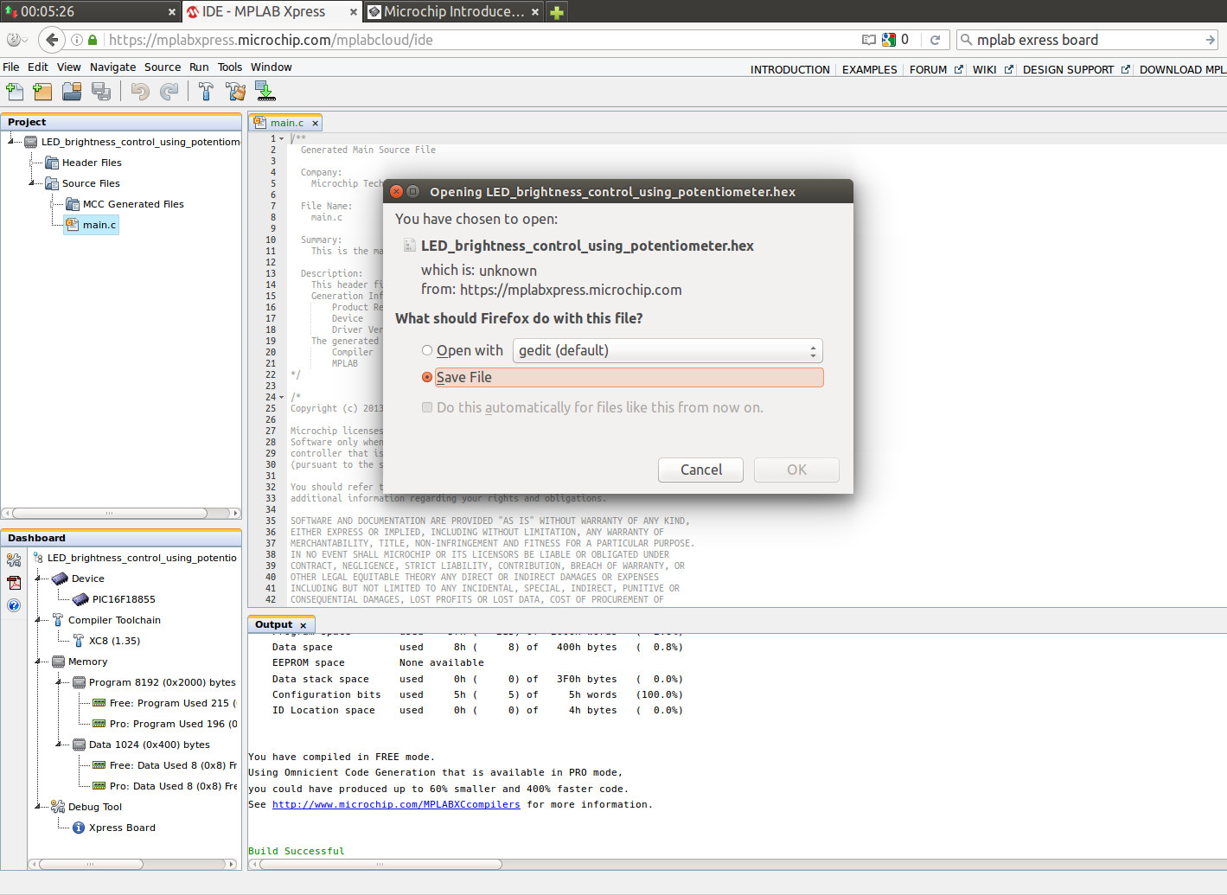The height and width of the screenshot is (895, 1227).
Task: Click OK in the download dialog
Action: tap(796, 470)
